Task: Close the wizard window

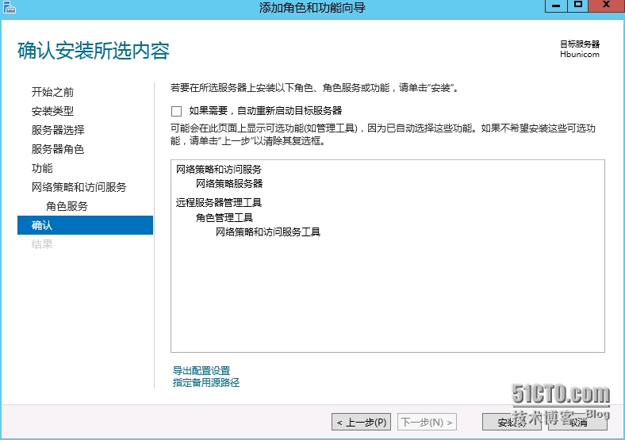Action: tap(606, 6)
